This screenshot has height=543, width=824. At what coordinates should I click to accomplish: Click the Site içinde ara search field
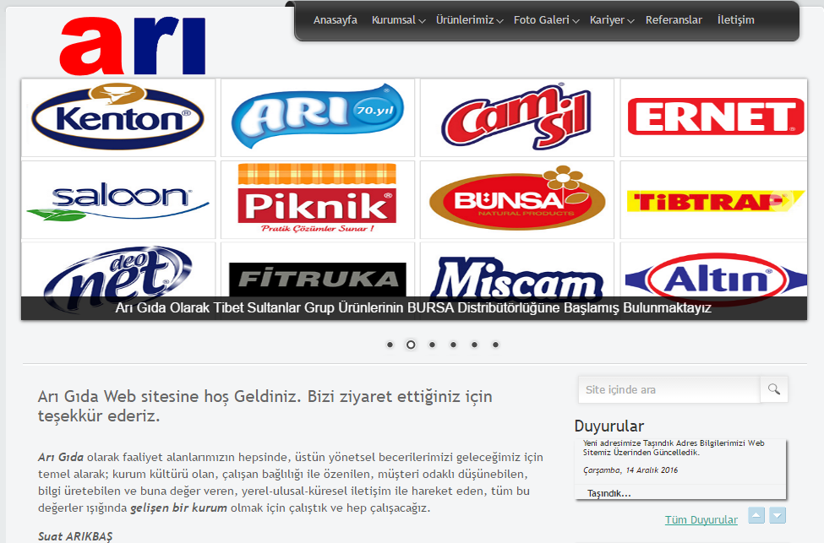point(668,389)
